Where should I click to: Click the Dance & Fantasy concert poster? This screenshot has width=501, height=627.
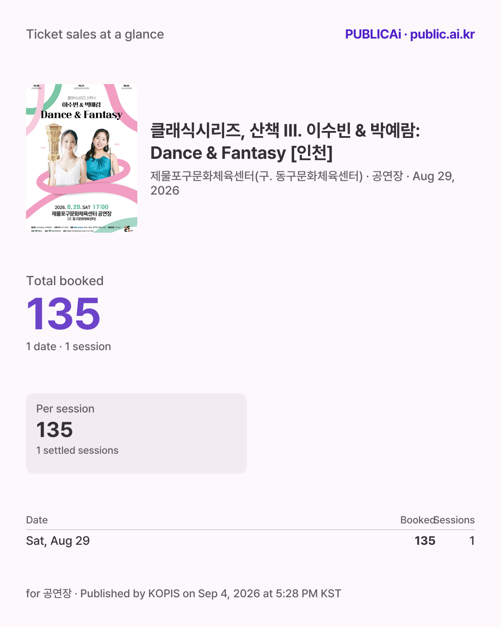(x=82, y=158)
